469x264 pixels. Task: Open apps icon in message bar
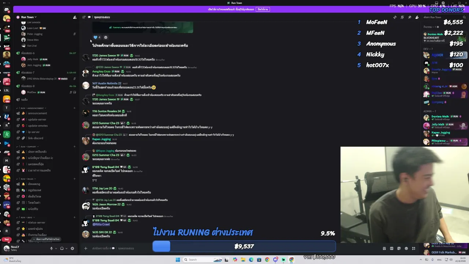[414, 249]
